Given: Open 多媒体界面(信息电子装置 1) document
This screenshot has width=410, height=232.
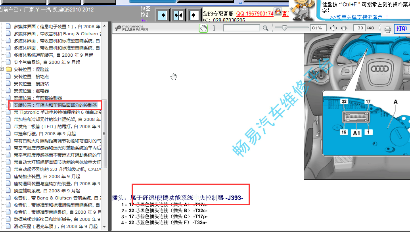Looking at the screenshot, I should pos(57,27).
